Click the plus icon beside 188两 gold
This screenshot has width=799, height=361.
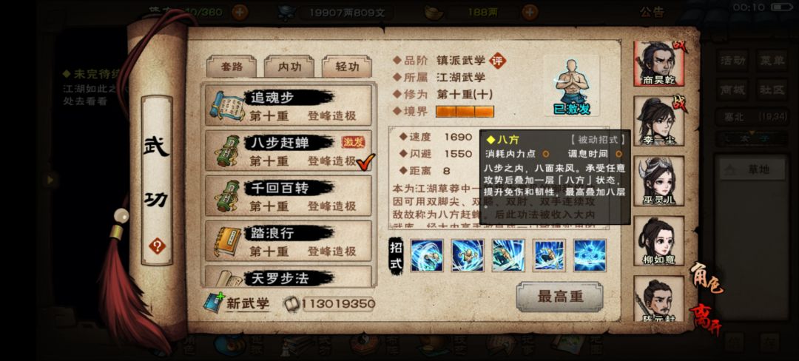[x=530, y=11]
